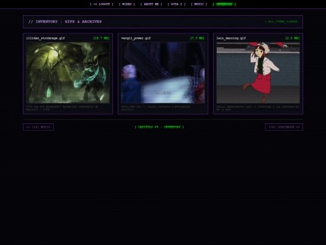Go to the [06] GUESTBOOK page
Viewport: 326px width, 245px height.
pyautogui.click(x=284, y=127)
